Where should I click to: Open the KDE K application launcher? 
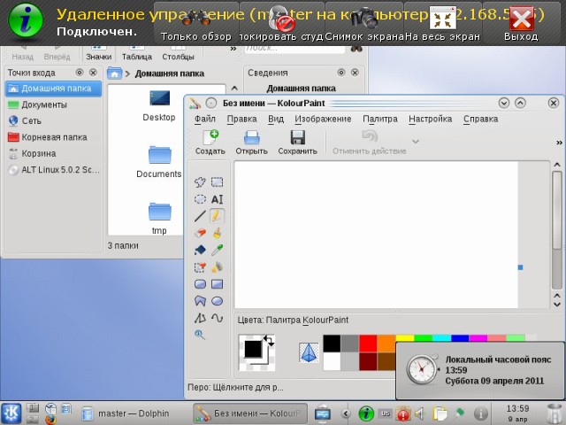click(x=11, y=413)
